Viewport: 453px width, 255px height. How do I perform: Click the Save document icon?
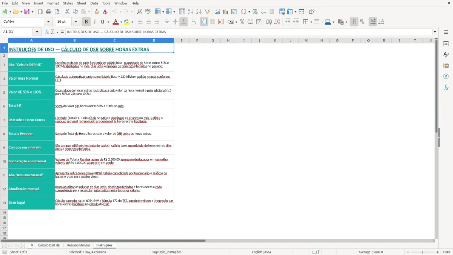point(27,12)
